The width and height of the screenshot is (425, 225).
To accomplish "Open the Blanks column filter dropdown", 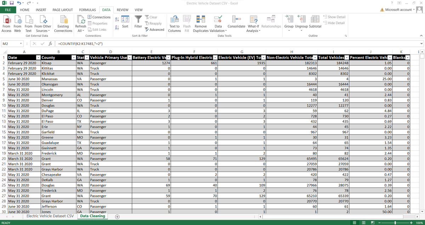I will (407, 58).
